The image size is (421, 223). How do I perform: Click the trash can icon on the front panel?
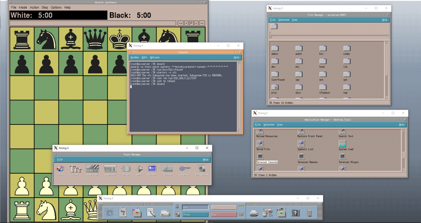[x=310, y=213]
